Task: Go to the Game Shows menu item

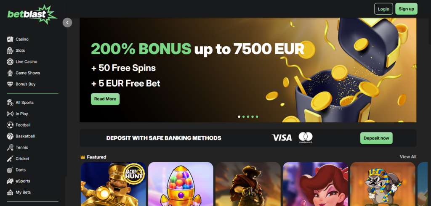Action: [28, 73]
